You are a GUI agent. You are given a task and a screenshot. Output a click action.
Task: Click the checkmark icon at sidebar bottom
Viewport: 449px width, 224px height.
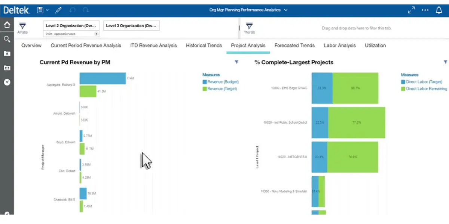pos(7,214)
